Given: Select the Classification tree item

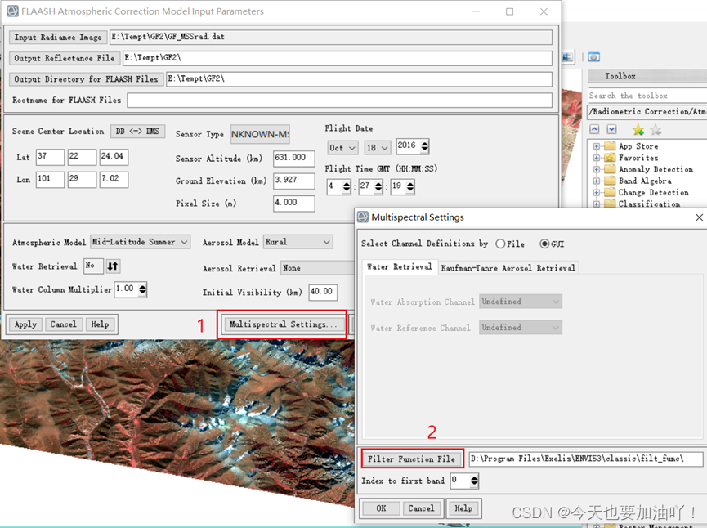Looking at the screenshot, I should pyautogui.click(x=649, y=204).
